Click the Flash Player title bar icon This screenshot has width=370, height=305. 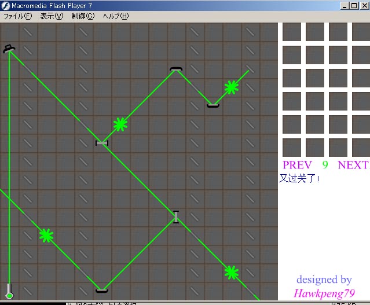point(5,6)
